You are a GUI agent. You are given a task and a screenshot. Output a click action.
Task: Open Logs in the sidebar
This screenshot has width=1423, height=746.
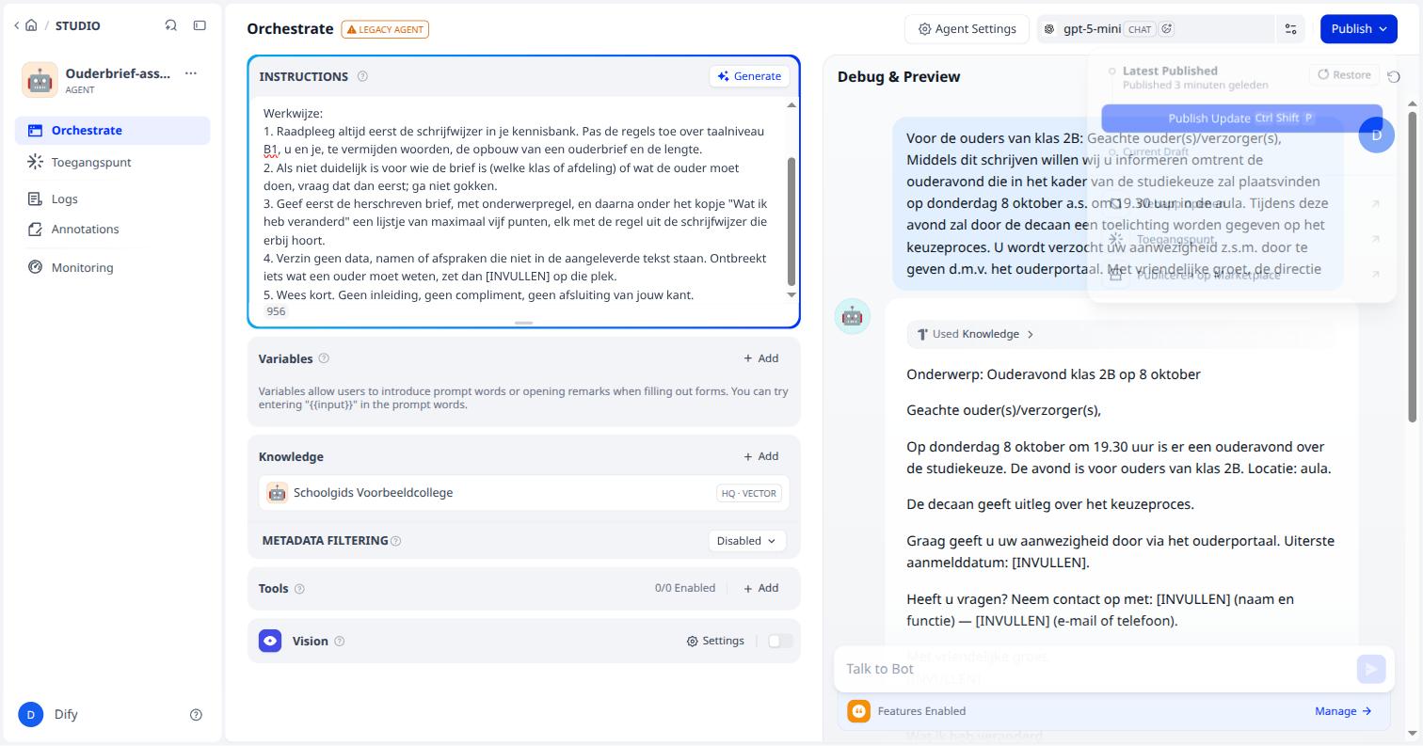click(112, 199)
